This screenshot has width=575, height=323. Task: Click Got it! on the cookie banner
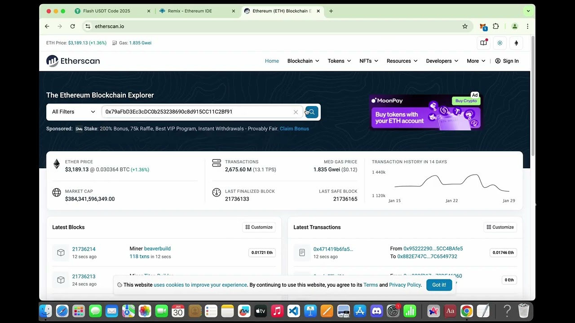pyautogui.click(x=439, y=285)
